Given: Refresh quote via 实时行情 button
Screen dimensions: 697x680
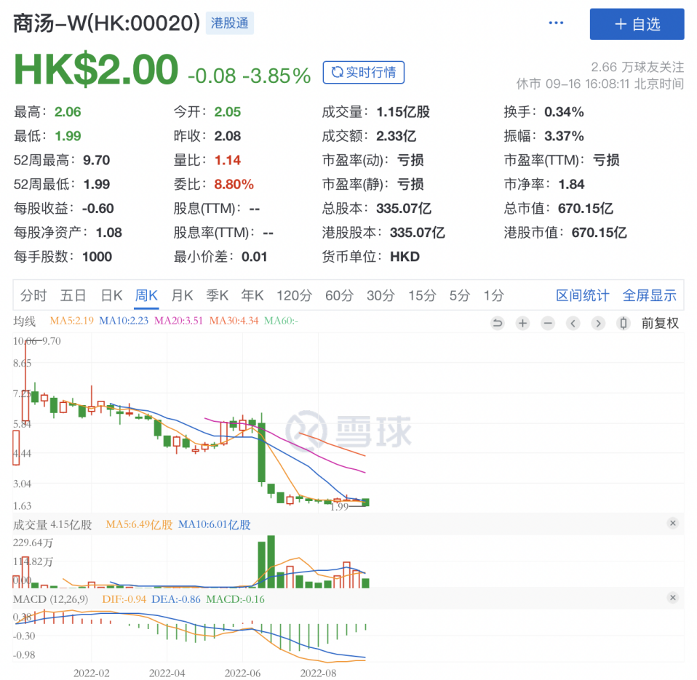Looking at the screenshot, I should tap(363, 72).
